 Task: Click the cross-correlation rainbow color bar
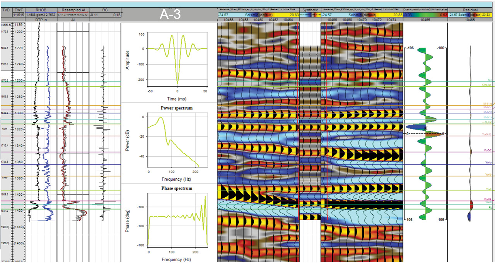pos(425,15)
